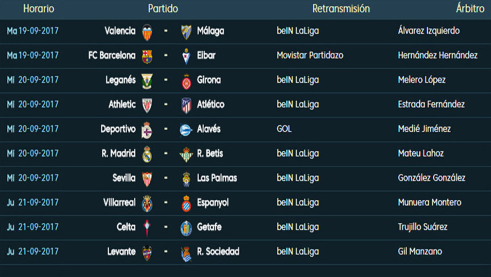Click the Alavés crest icon
491x277 pixels.
pos(186,130)
